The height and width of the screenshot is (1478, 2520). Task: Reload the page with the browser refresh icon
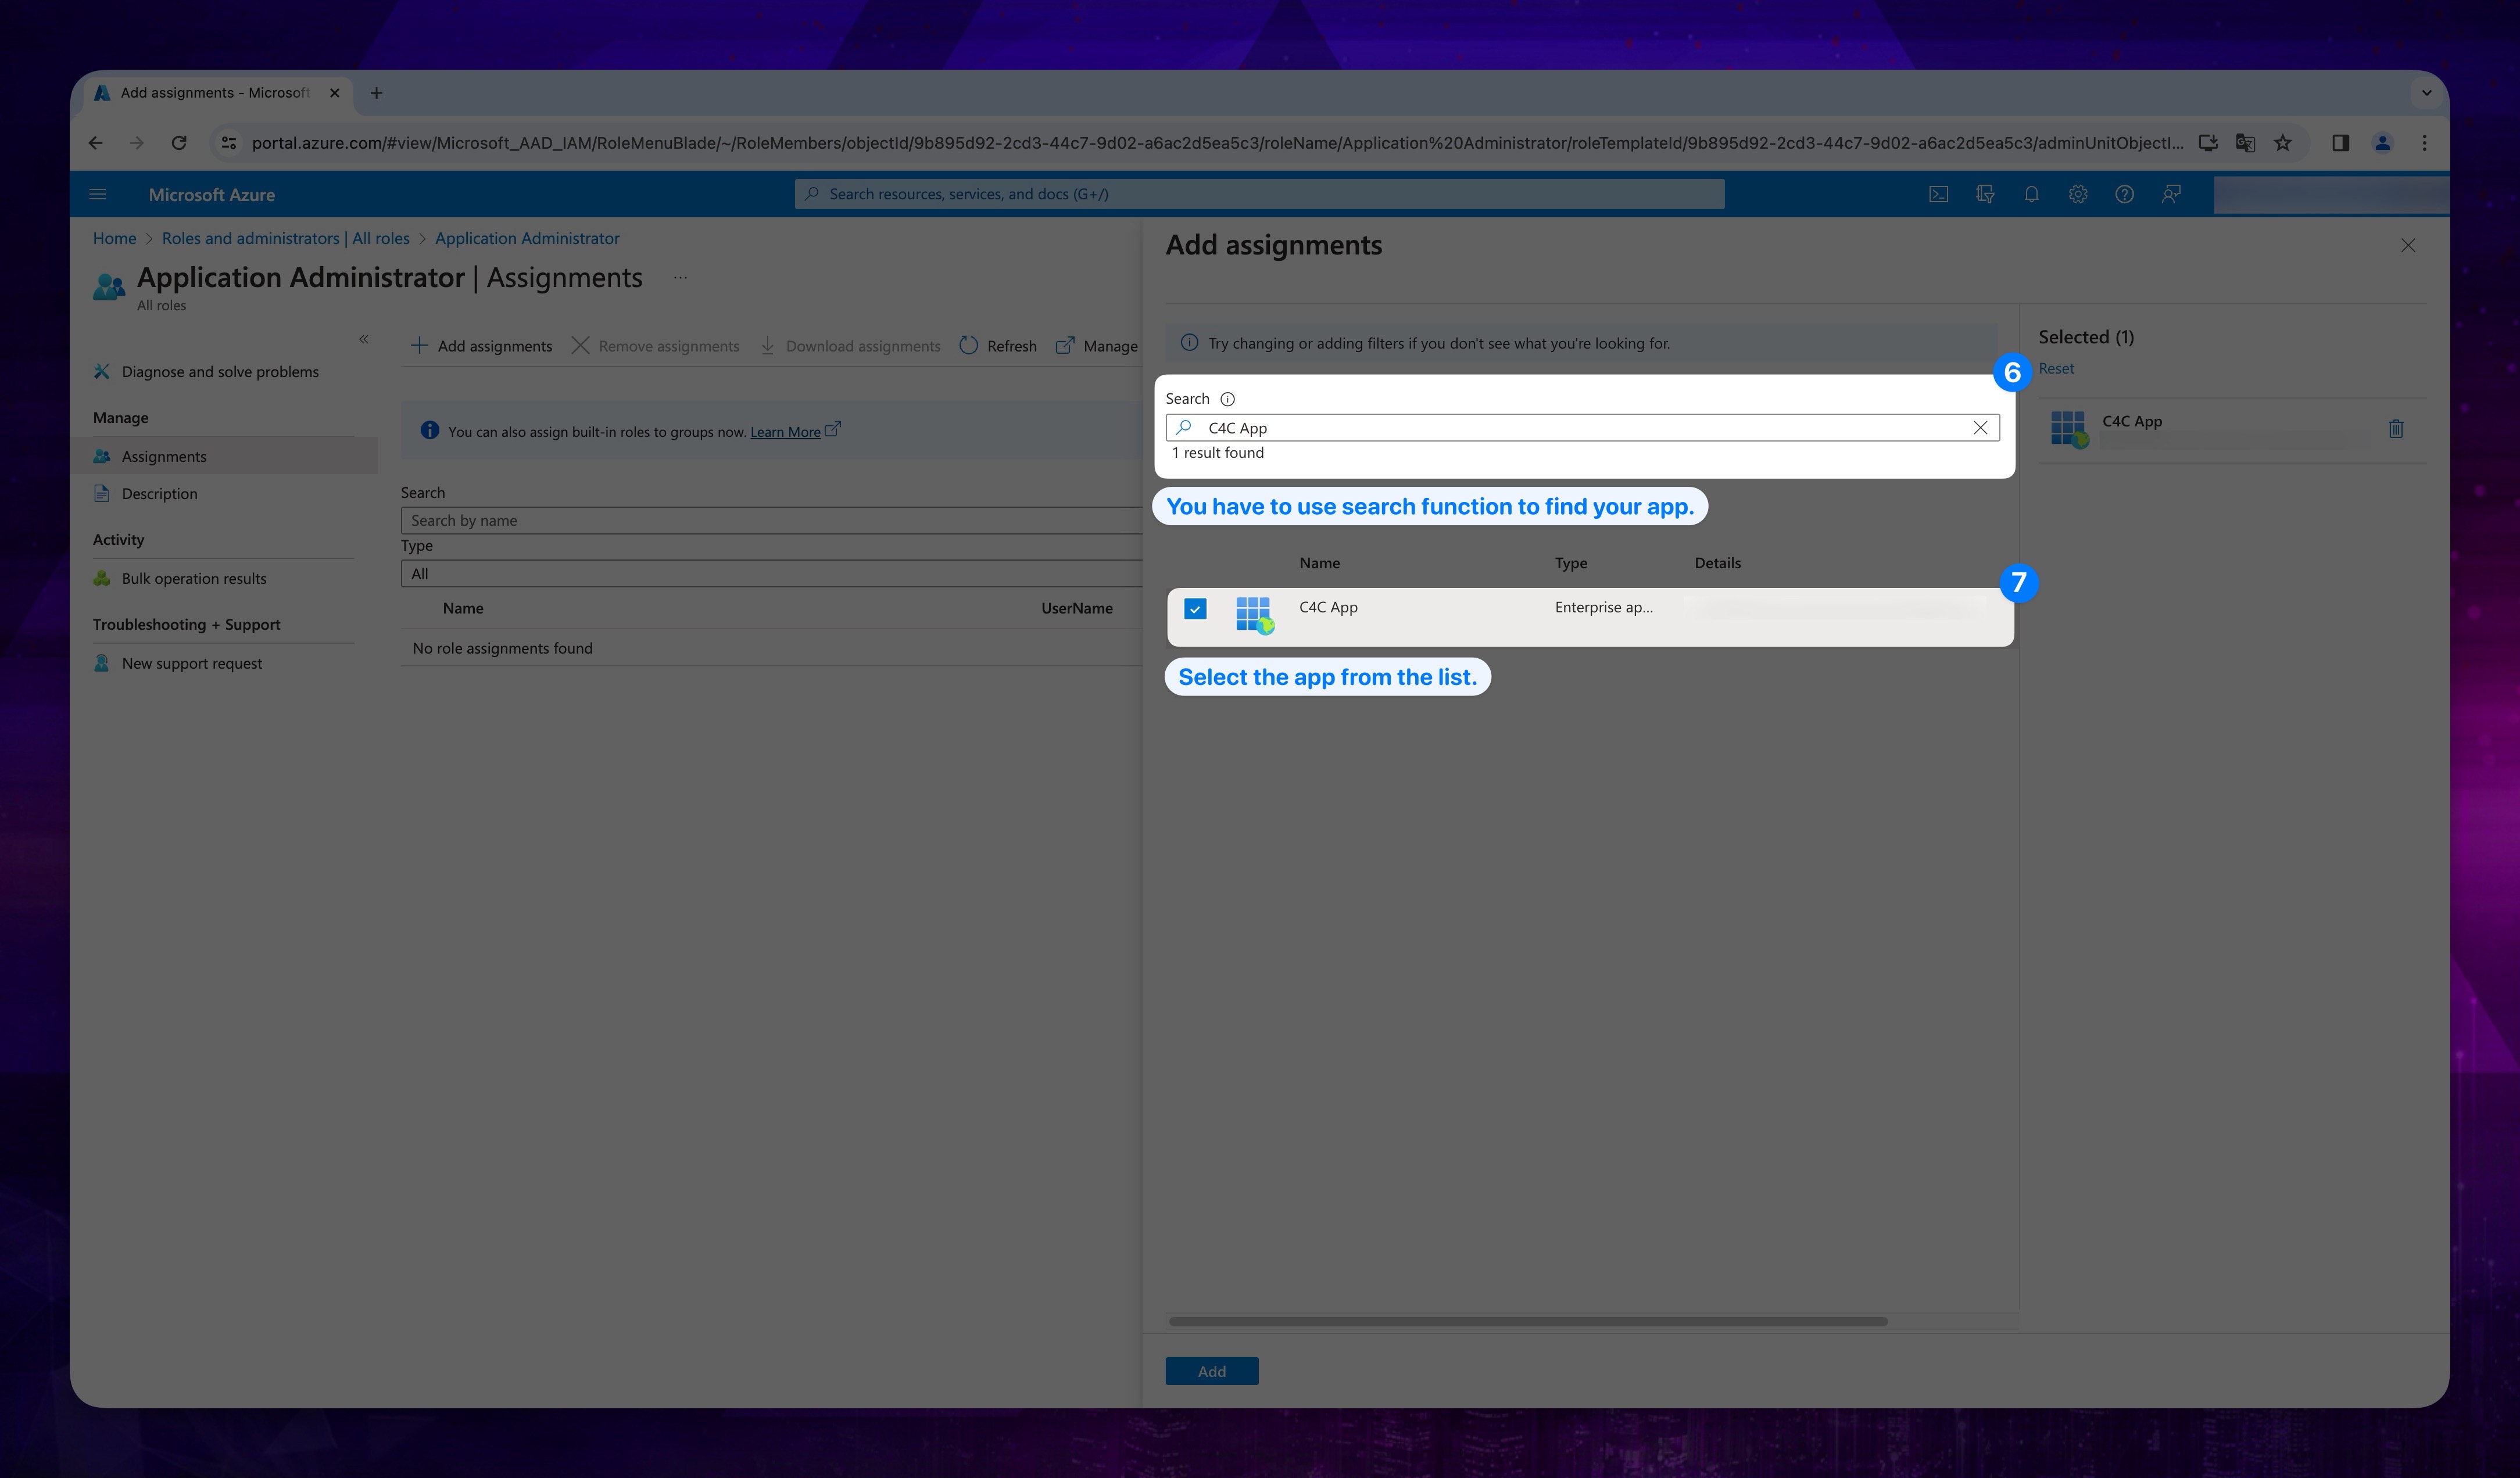(179, 143)
